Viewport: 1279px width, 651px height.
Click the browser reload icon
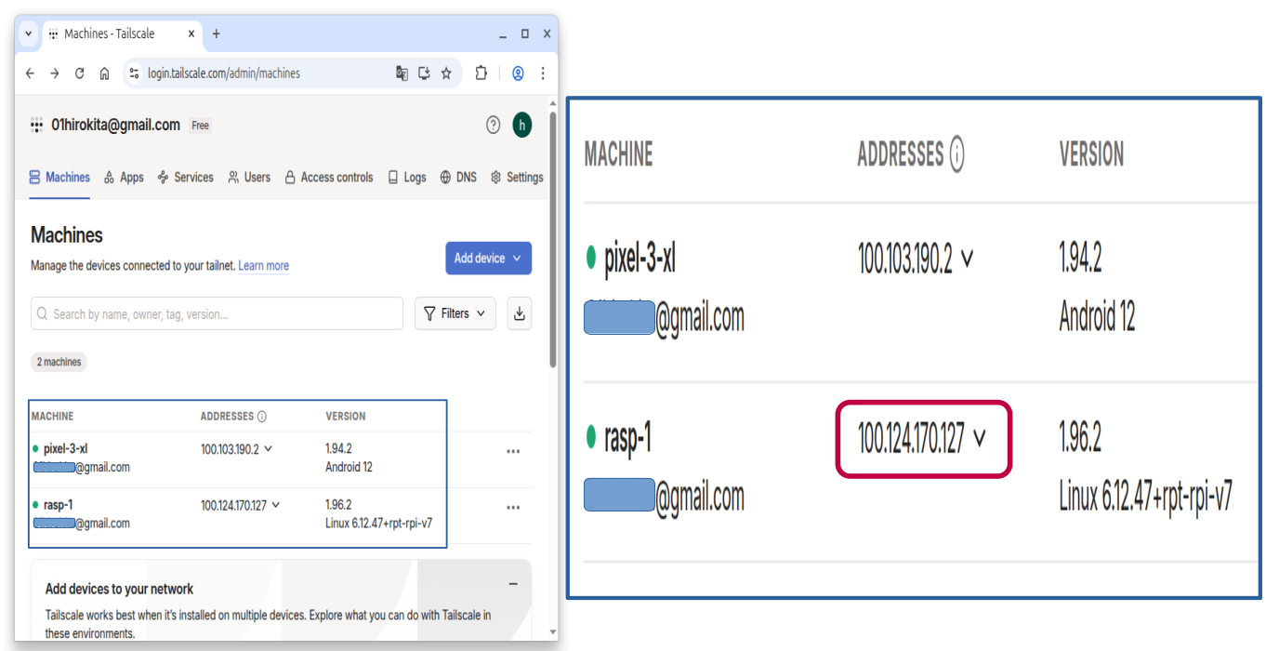point(80,73)
